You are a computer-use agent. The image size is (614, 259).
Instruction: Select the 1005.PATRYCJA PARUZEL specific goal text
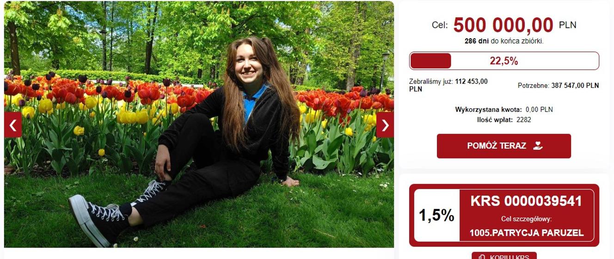coord(527,233)
